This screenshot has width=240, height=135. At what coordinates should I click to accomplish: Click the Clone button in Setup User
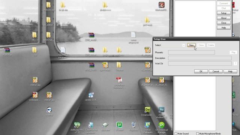(x=201, y=45)
